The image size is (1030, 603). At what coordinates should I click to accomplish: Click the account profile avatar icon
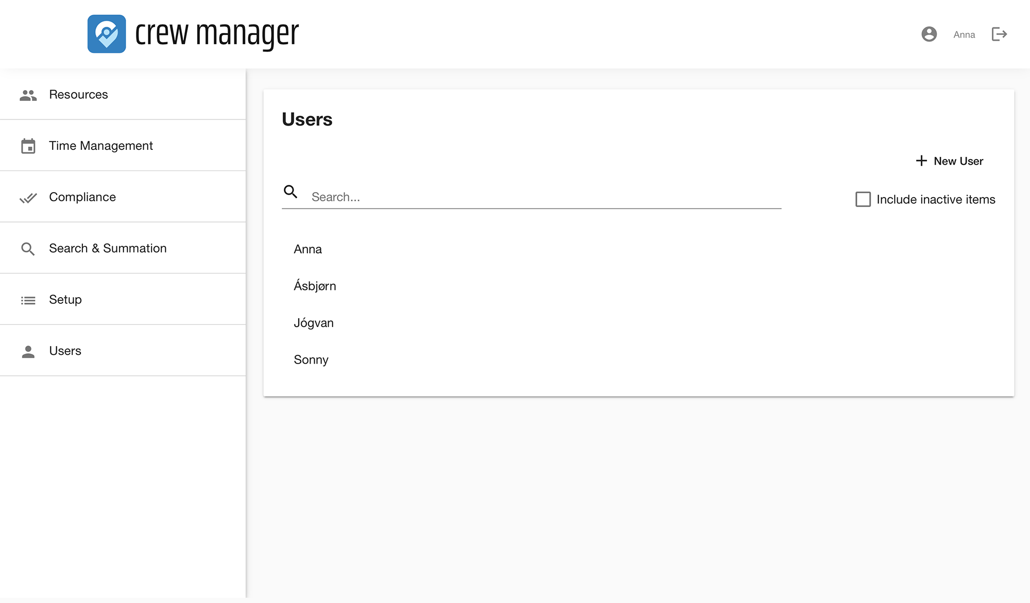tap(929, 35)
